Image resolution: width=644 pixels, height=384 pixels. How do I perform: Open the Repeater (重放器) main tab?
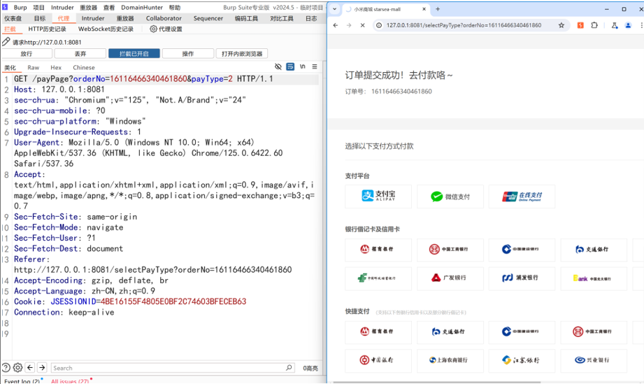(x=125, y=18)
